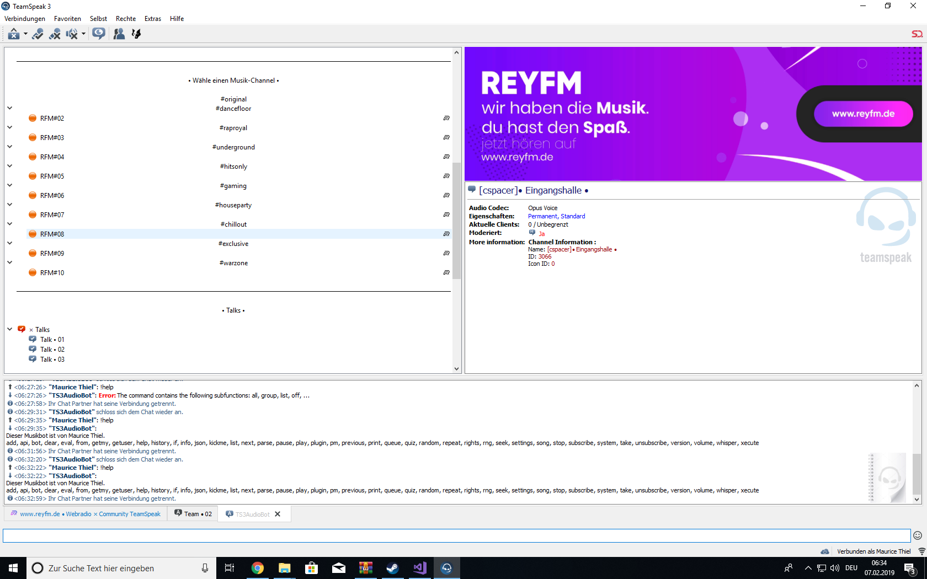
Task: Launch Visual Studio Code from the taskbar
Action: pyautogui.click(x=419, y=567)
